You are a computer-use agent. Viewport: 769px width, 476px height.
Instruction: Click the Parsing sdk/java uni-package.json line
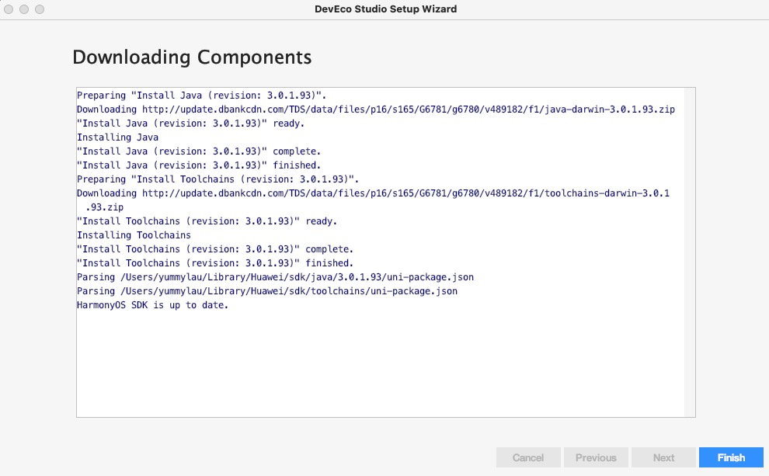point(275,277)
